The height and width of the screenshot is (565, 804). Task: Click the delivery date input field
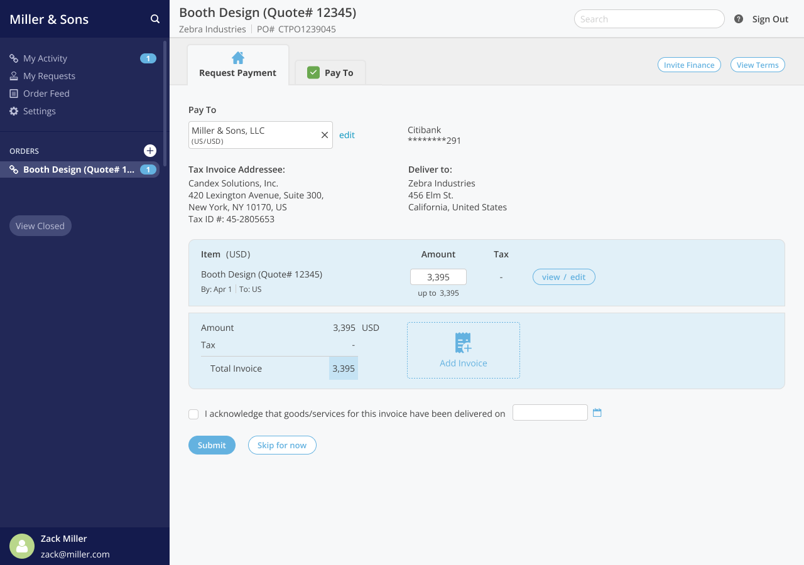click(550, 412)
